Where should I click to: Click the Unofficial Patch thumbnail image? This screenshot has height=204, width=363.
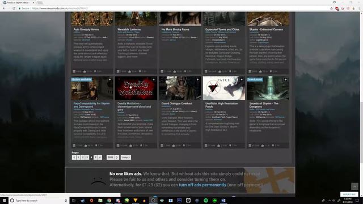tap(224, 88)
